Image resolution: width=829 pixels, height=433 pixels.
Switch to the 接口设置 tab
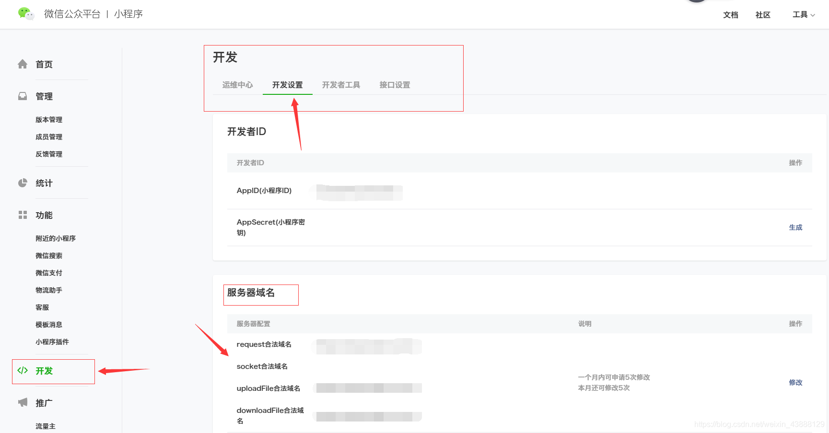click(x=395, y=85)
